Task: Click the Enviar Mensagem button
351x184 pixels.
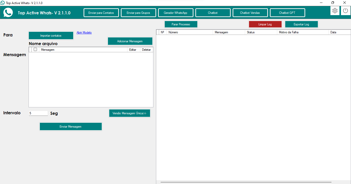Action: 71,127
